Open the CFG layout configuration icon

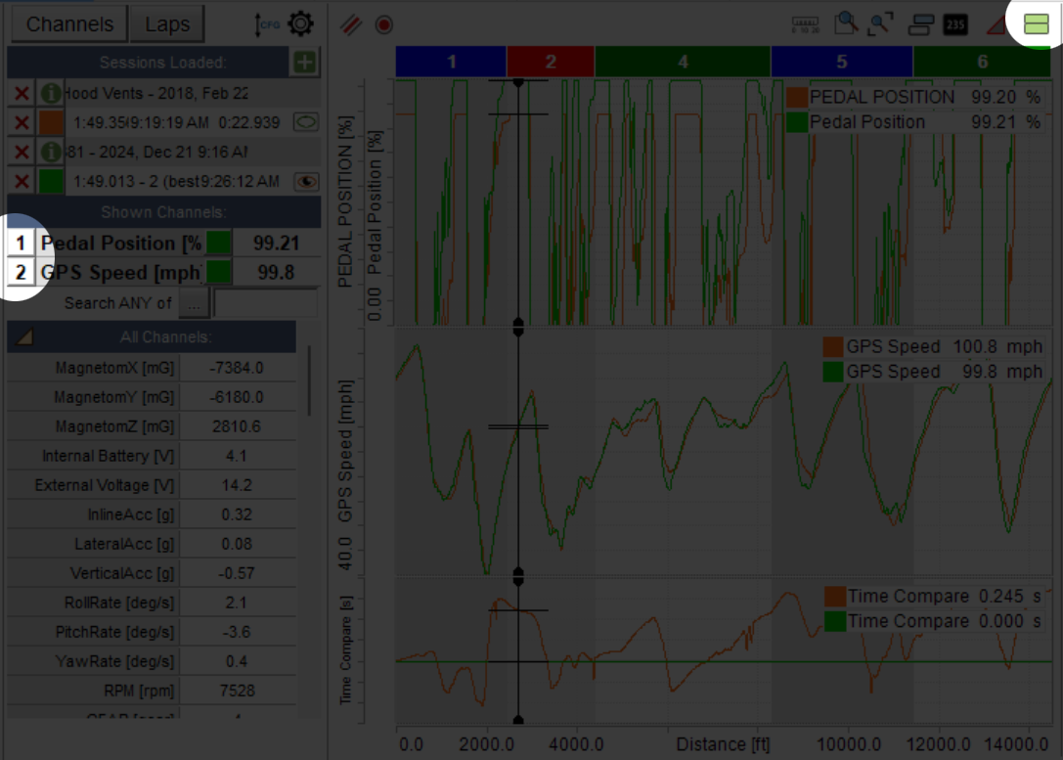click(266, 25)
